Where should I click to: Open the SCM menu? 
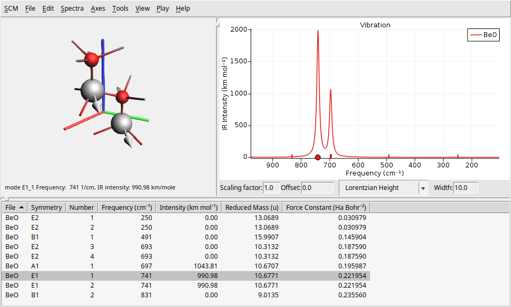coord(11,9)
